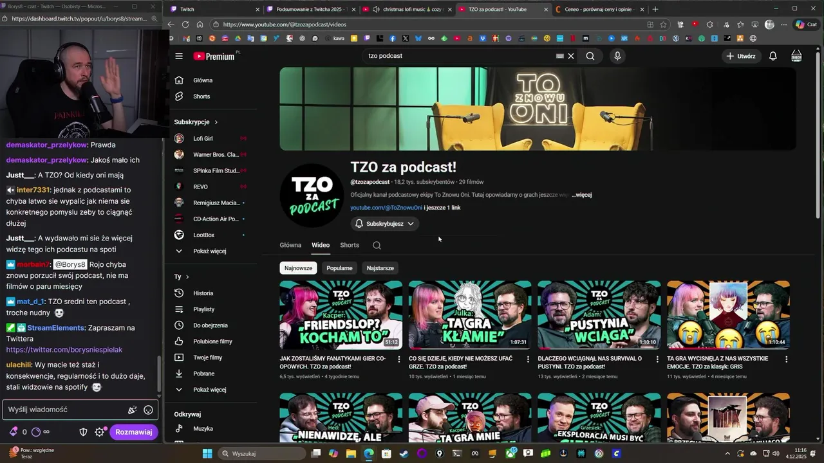Open Twitch chat settings gear
The image size is (824, 463).
tap(99, 432)
